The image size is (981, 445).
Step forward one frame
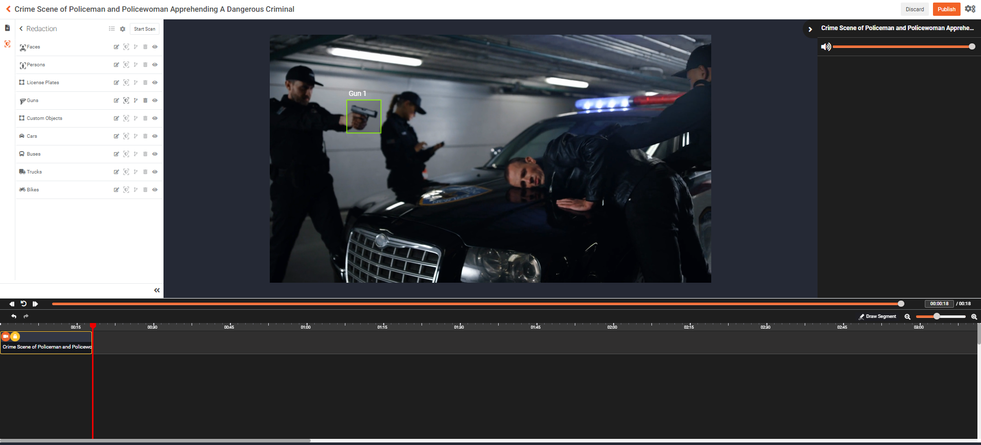pos(35,304)
